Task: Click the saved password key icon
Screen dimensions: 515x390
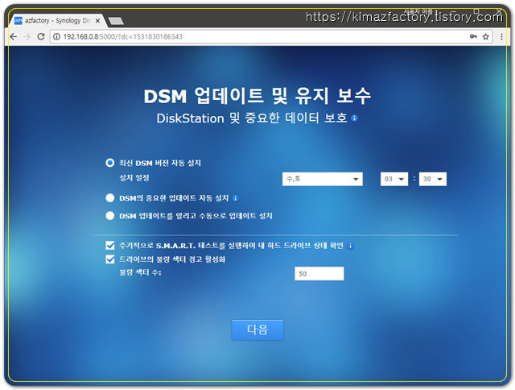Action: (x=473, y=36)
